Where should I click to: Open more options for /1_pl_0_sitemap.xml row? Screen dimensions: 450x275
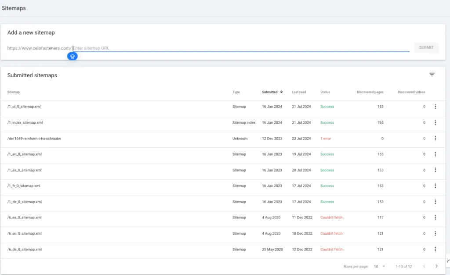pos(435,107)
